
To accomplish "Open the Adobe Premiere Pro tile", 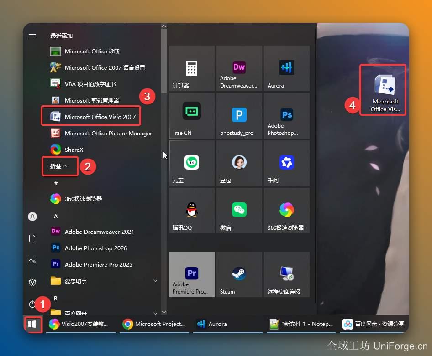I will click(x=192, y=274).
